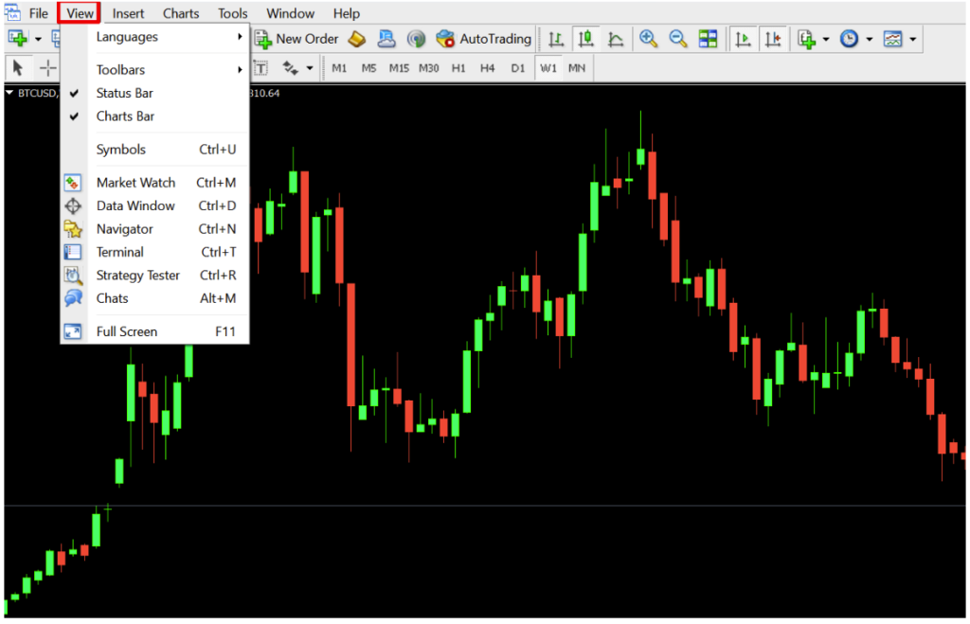Uncheck Charts Bar in the View menu
Screen dimensions: 970x624
pyautogui.click(x=154, y=116)
